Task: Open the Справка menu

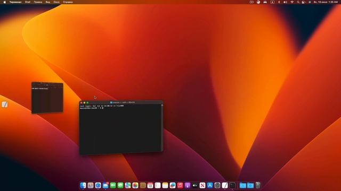Action: point(68,2)
